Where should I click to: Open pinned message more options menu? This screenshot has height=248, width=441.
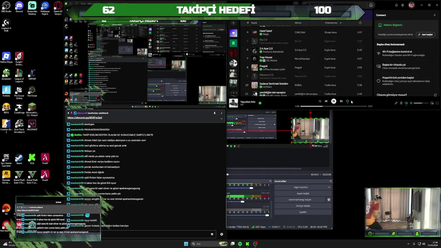221,113
